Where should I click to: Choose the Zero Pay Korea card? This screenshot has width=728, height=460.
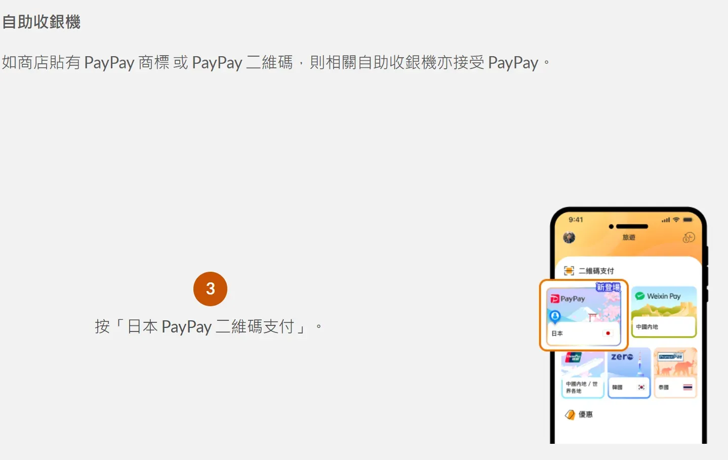tap(629, 373)
